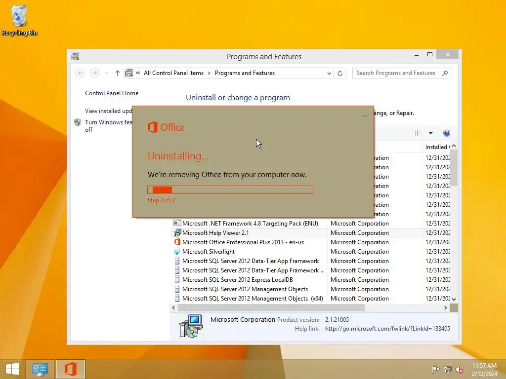Open the view options dropdown arrow
The image size is (506, 379).
(x=430, y=133)
